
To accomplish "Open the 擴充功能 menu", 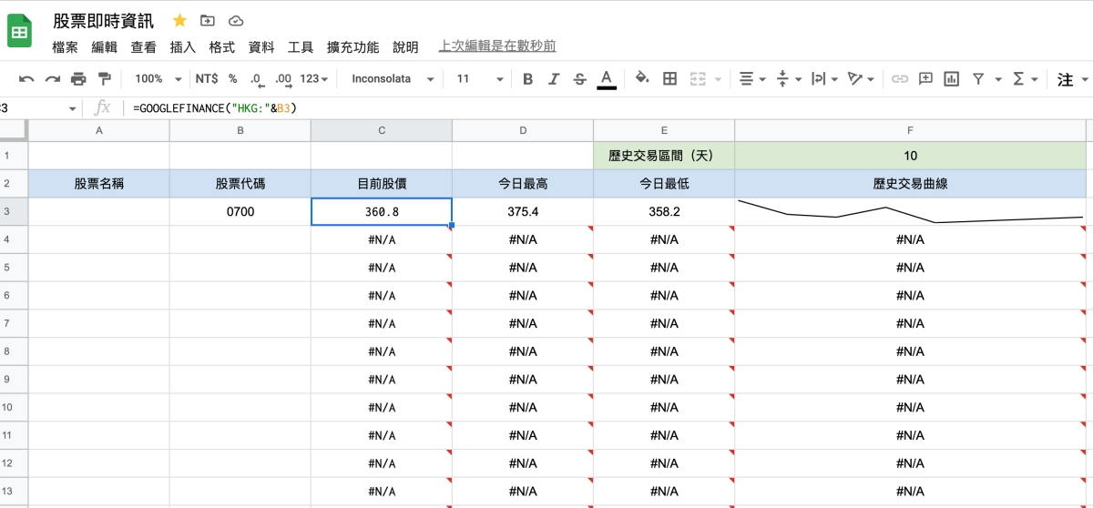I will pos(352,47).
